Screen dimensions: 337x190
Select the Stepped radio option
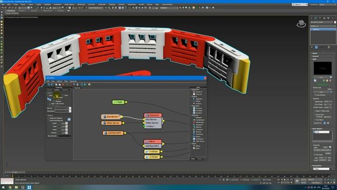pyautogui.click(x=54, y=101)
